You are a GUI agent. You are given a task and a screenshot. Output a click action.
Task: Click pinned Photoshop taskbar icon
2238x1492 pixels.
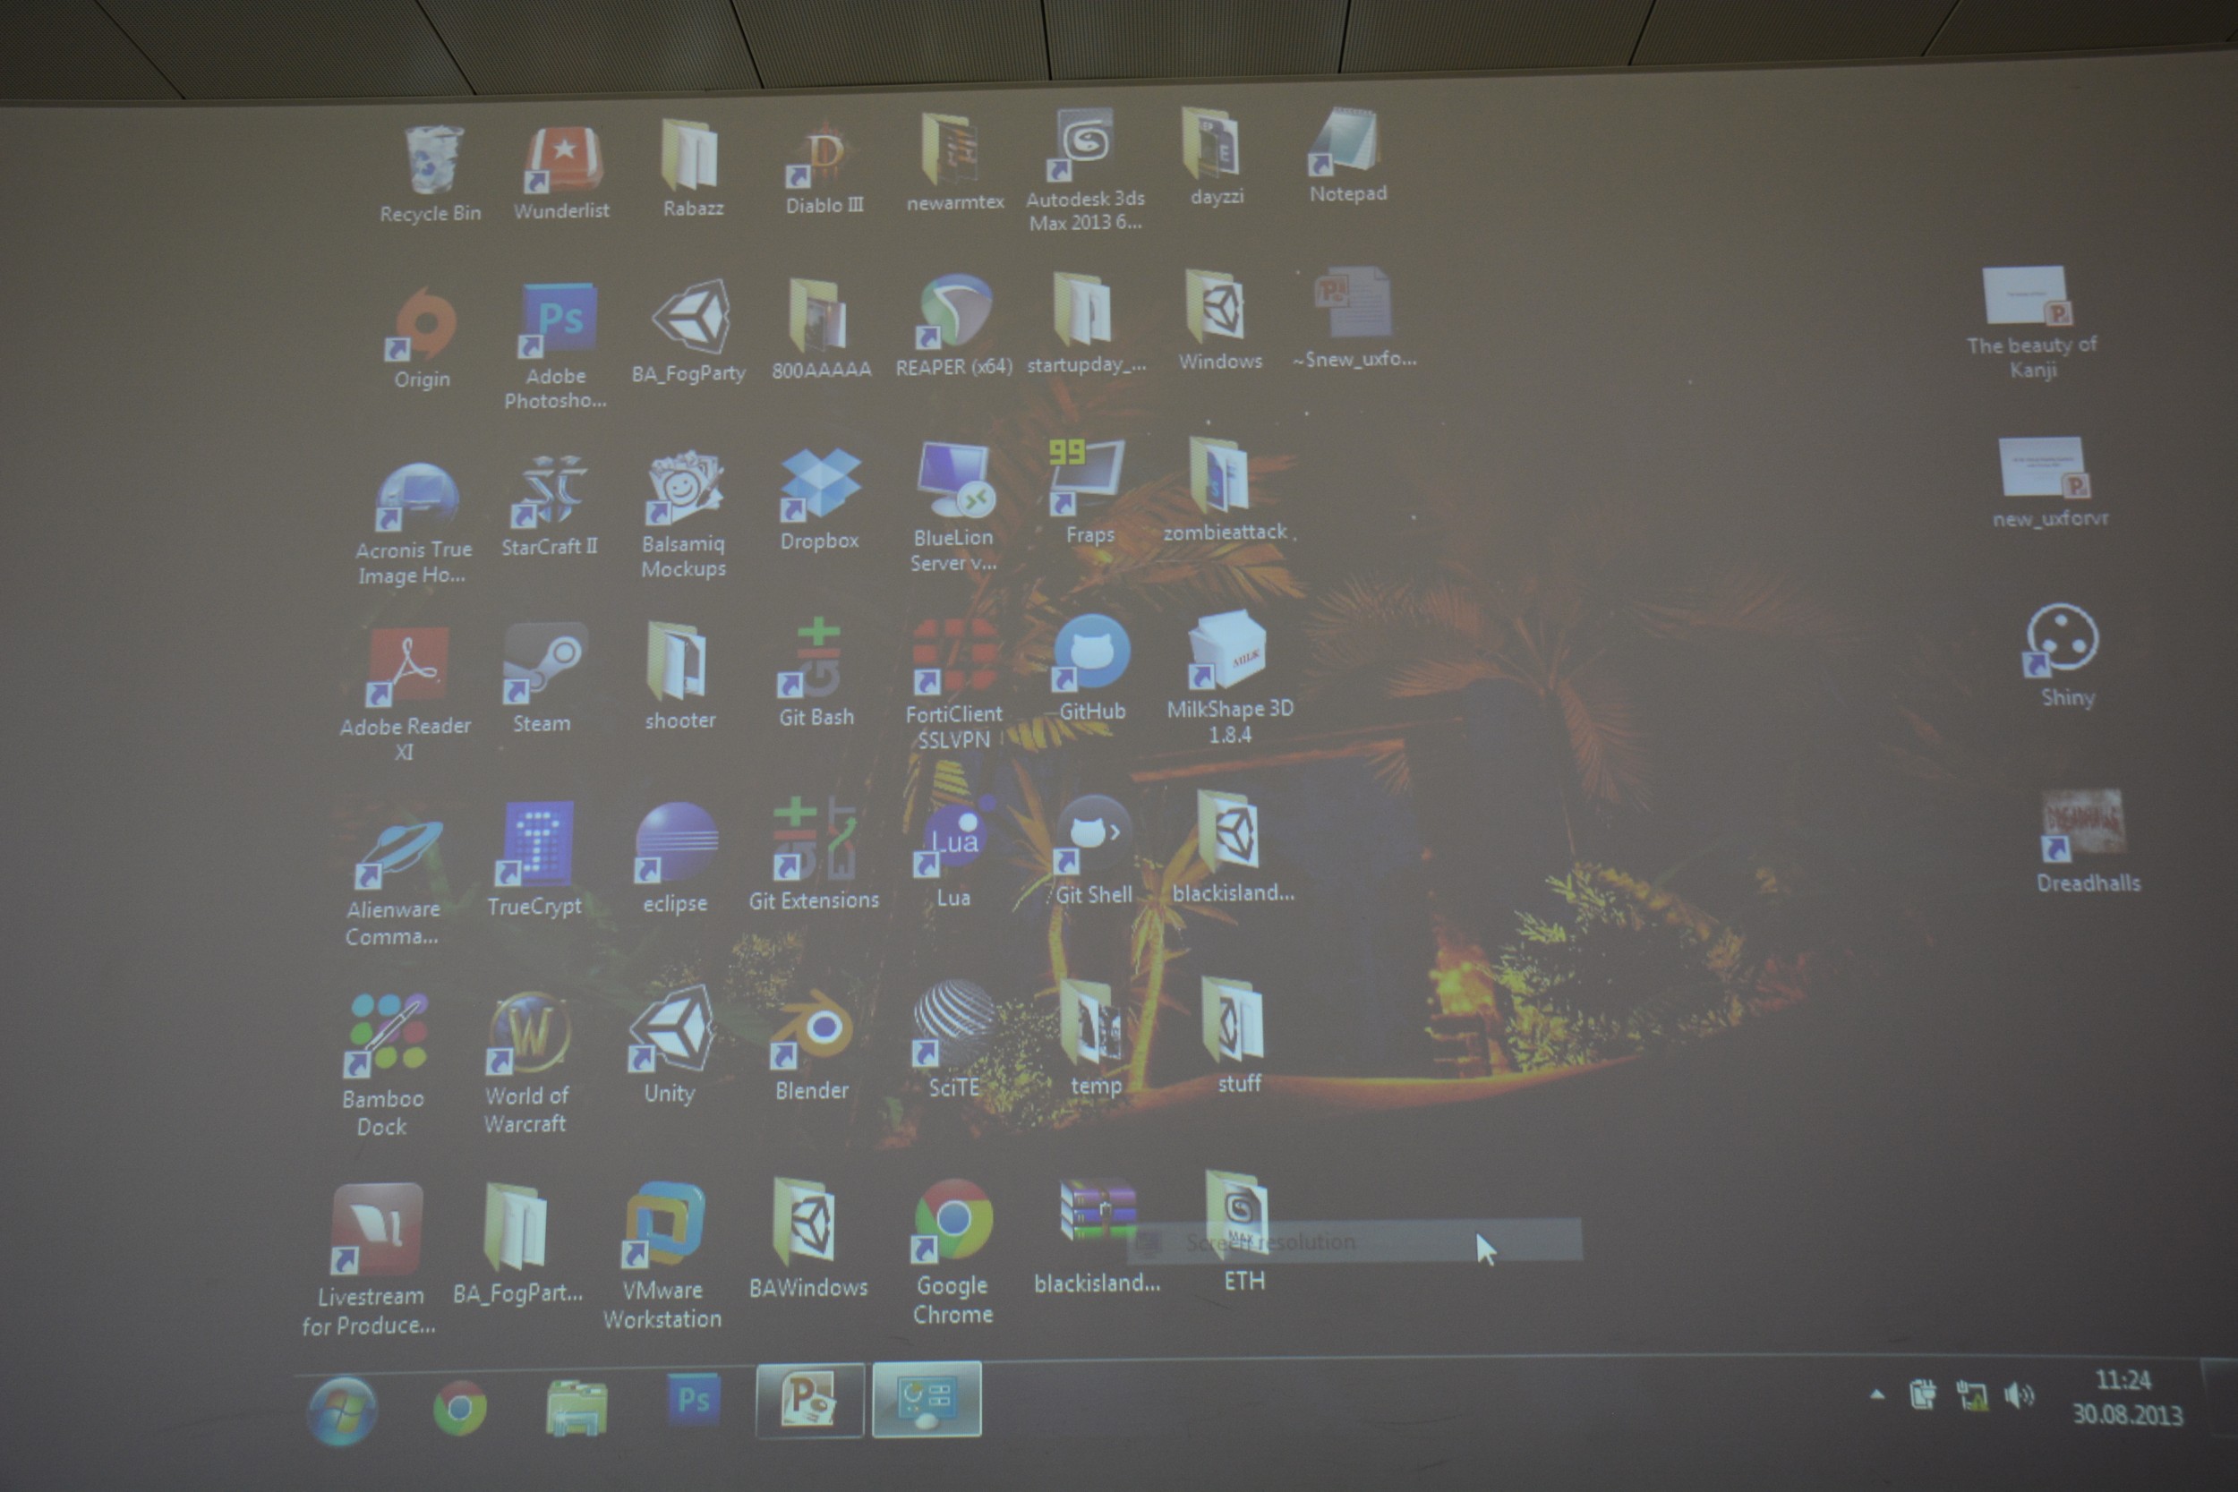(693, 1401)
